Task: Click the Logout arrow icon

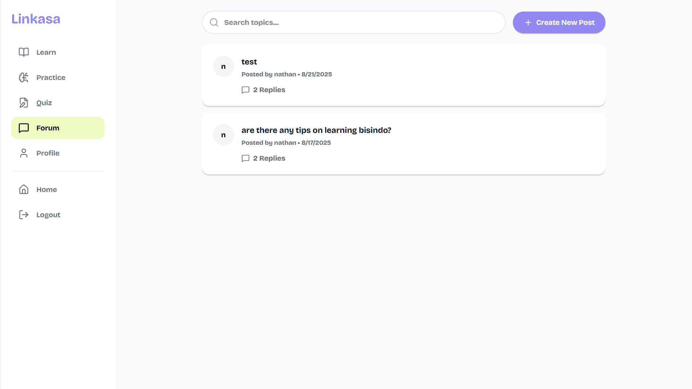Action: pyautogui.click(x=23, y=215)
